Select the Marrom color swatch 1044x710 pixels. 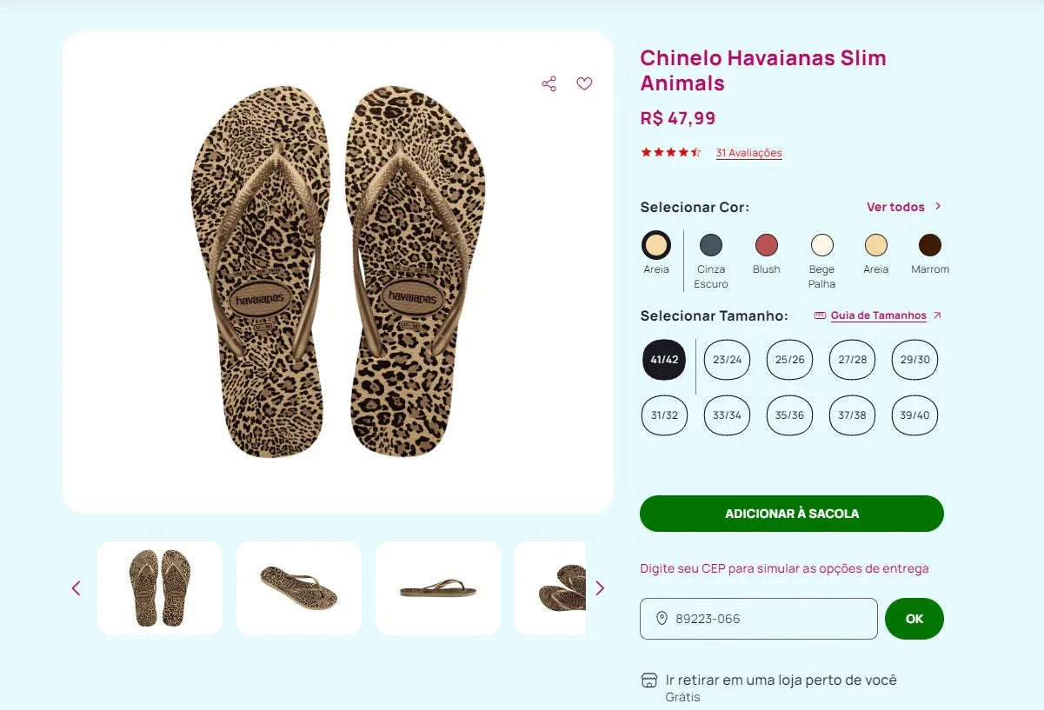930,245
